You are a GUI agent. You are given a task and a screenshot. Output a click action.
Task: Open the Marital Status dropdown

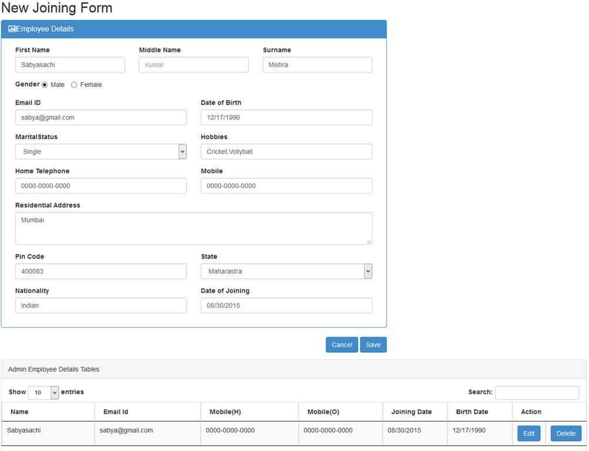[101, 152]
